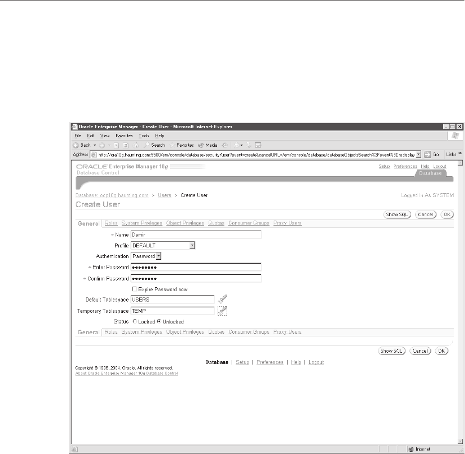The width and height of the screenshot is (465, 454).
Task: Click the Name input field
Action: point(196,235)
